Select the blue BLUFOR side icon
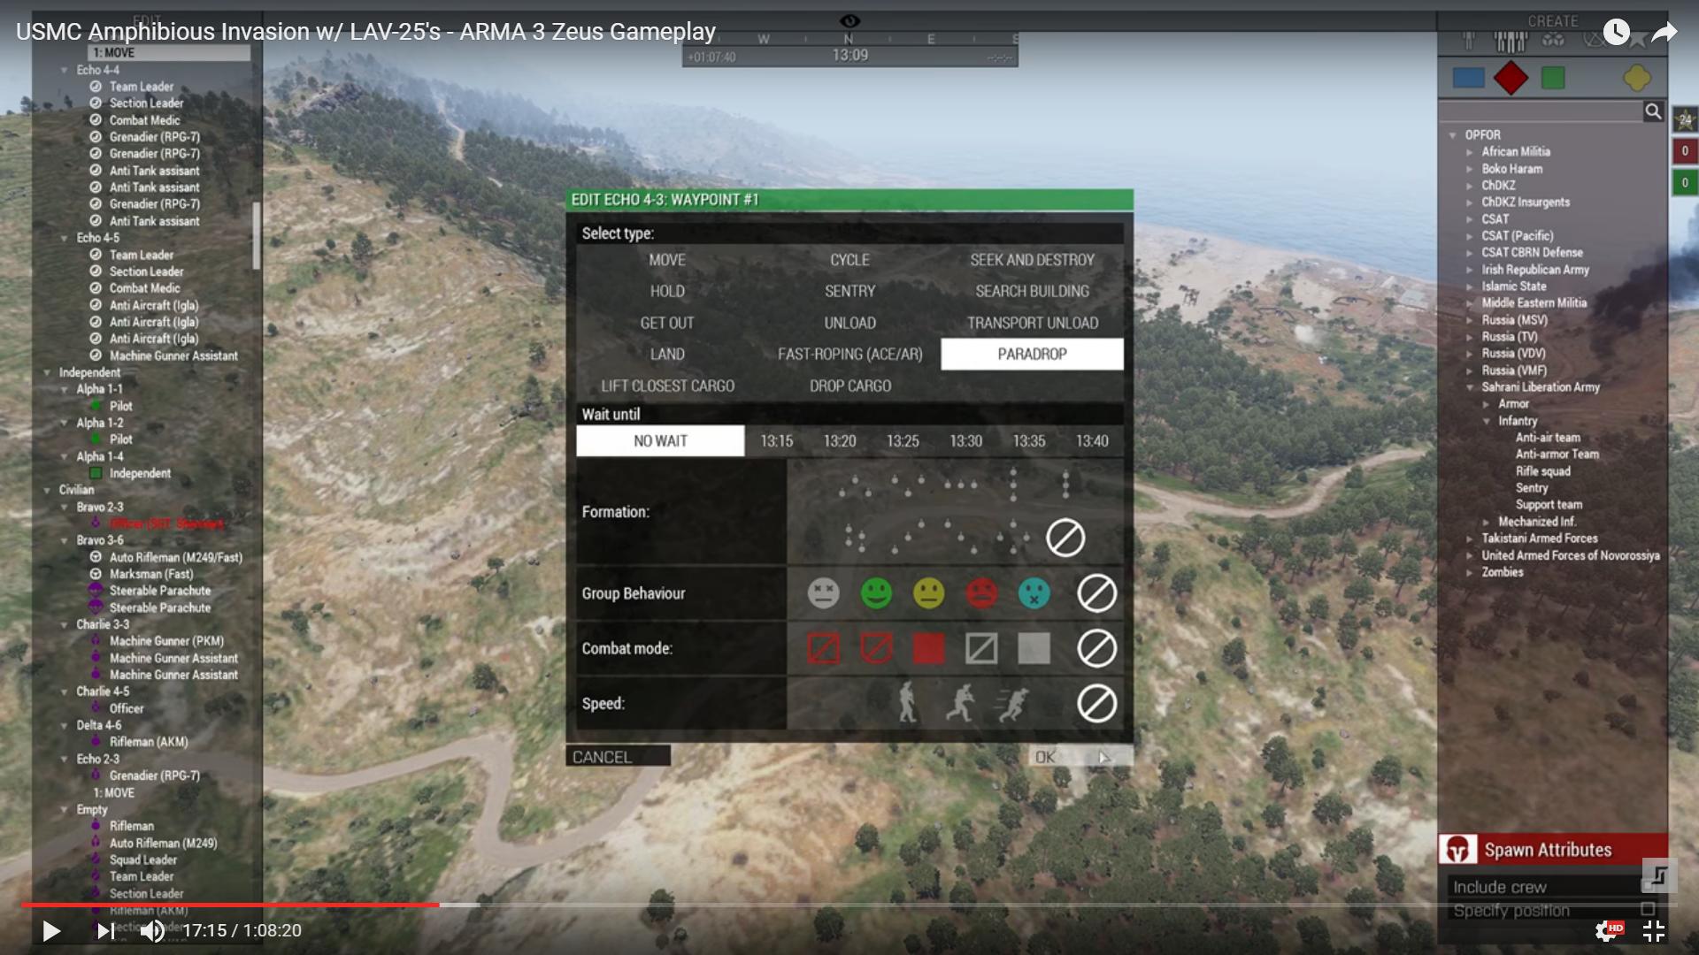Viewport: 1699px width, 955px height. (x=1468, y=78)
